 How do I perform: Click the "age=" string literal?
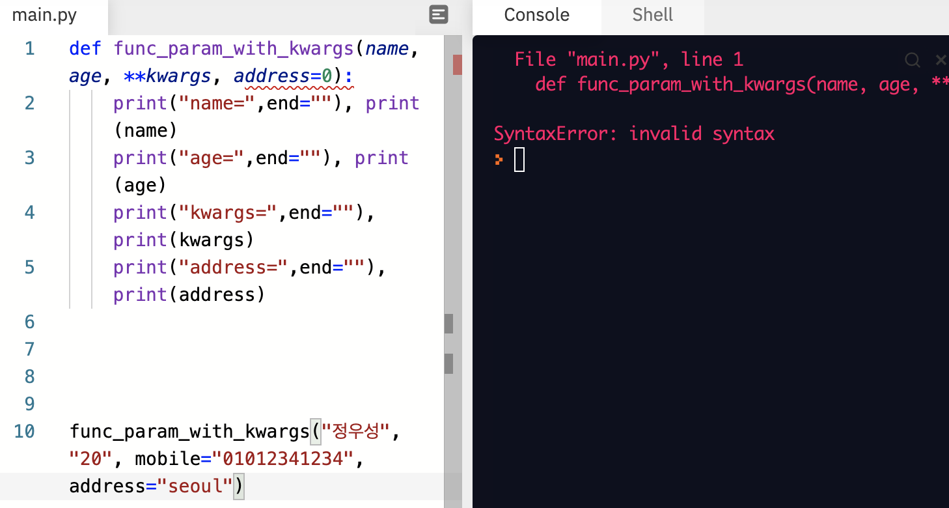pos(212,158)
